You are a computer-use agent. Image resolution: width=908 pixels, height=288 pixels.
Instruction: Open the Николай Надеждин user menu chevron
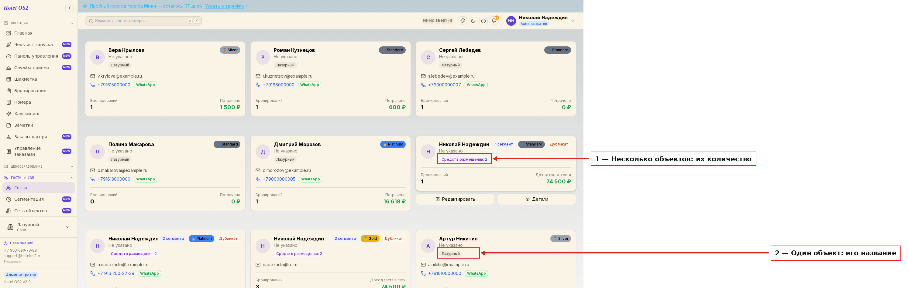coord(573,21)
